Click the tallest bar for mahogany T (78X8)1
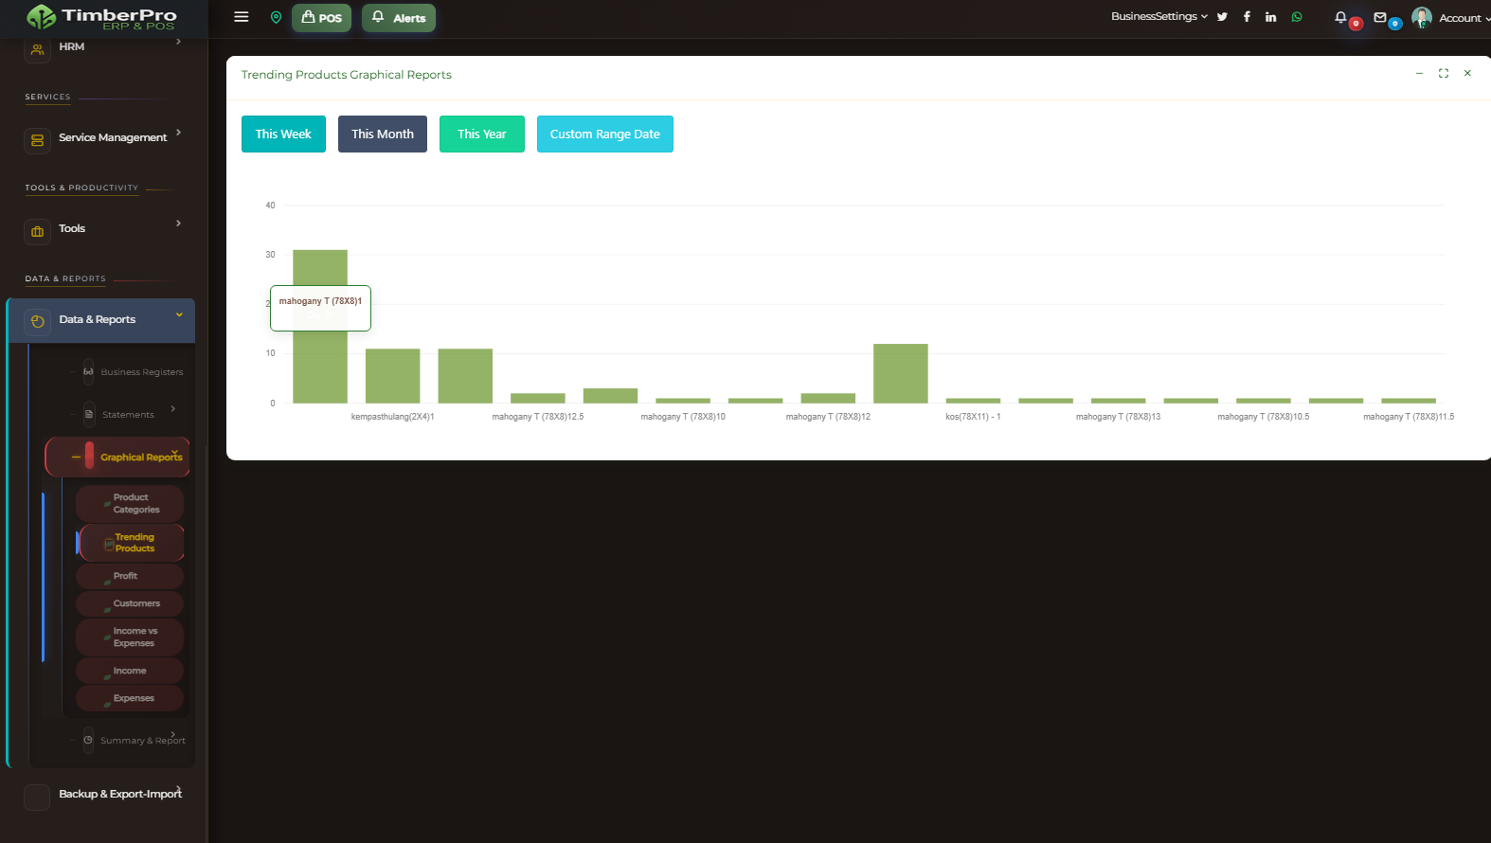This screenshot has height=843, width=1491. [x=320, y=327]
